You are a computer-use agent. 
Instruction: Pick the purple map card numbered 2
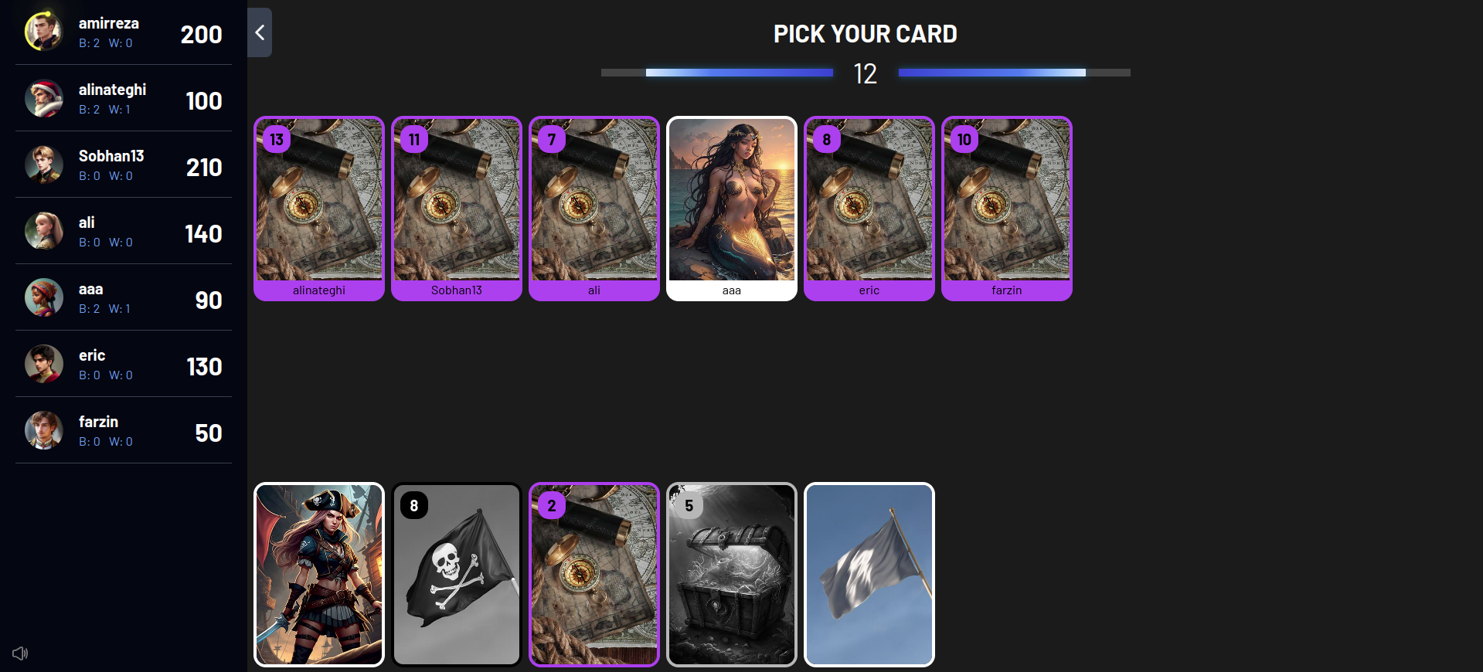[x=594, y=575]
